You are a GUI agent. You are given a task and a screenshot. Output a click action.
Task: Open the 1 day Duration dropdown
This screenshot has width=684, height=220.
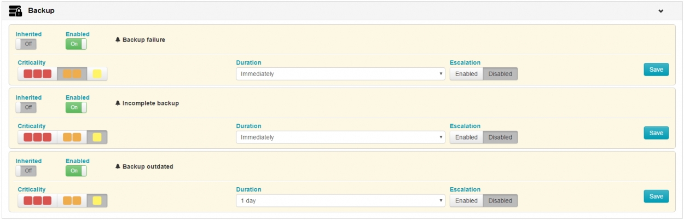coord(340,201)
